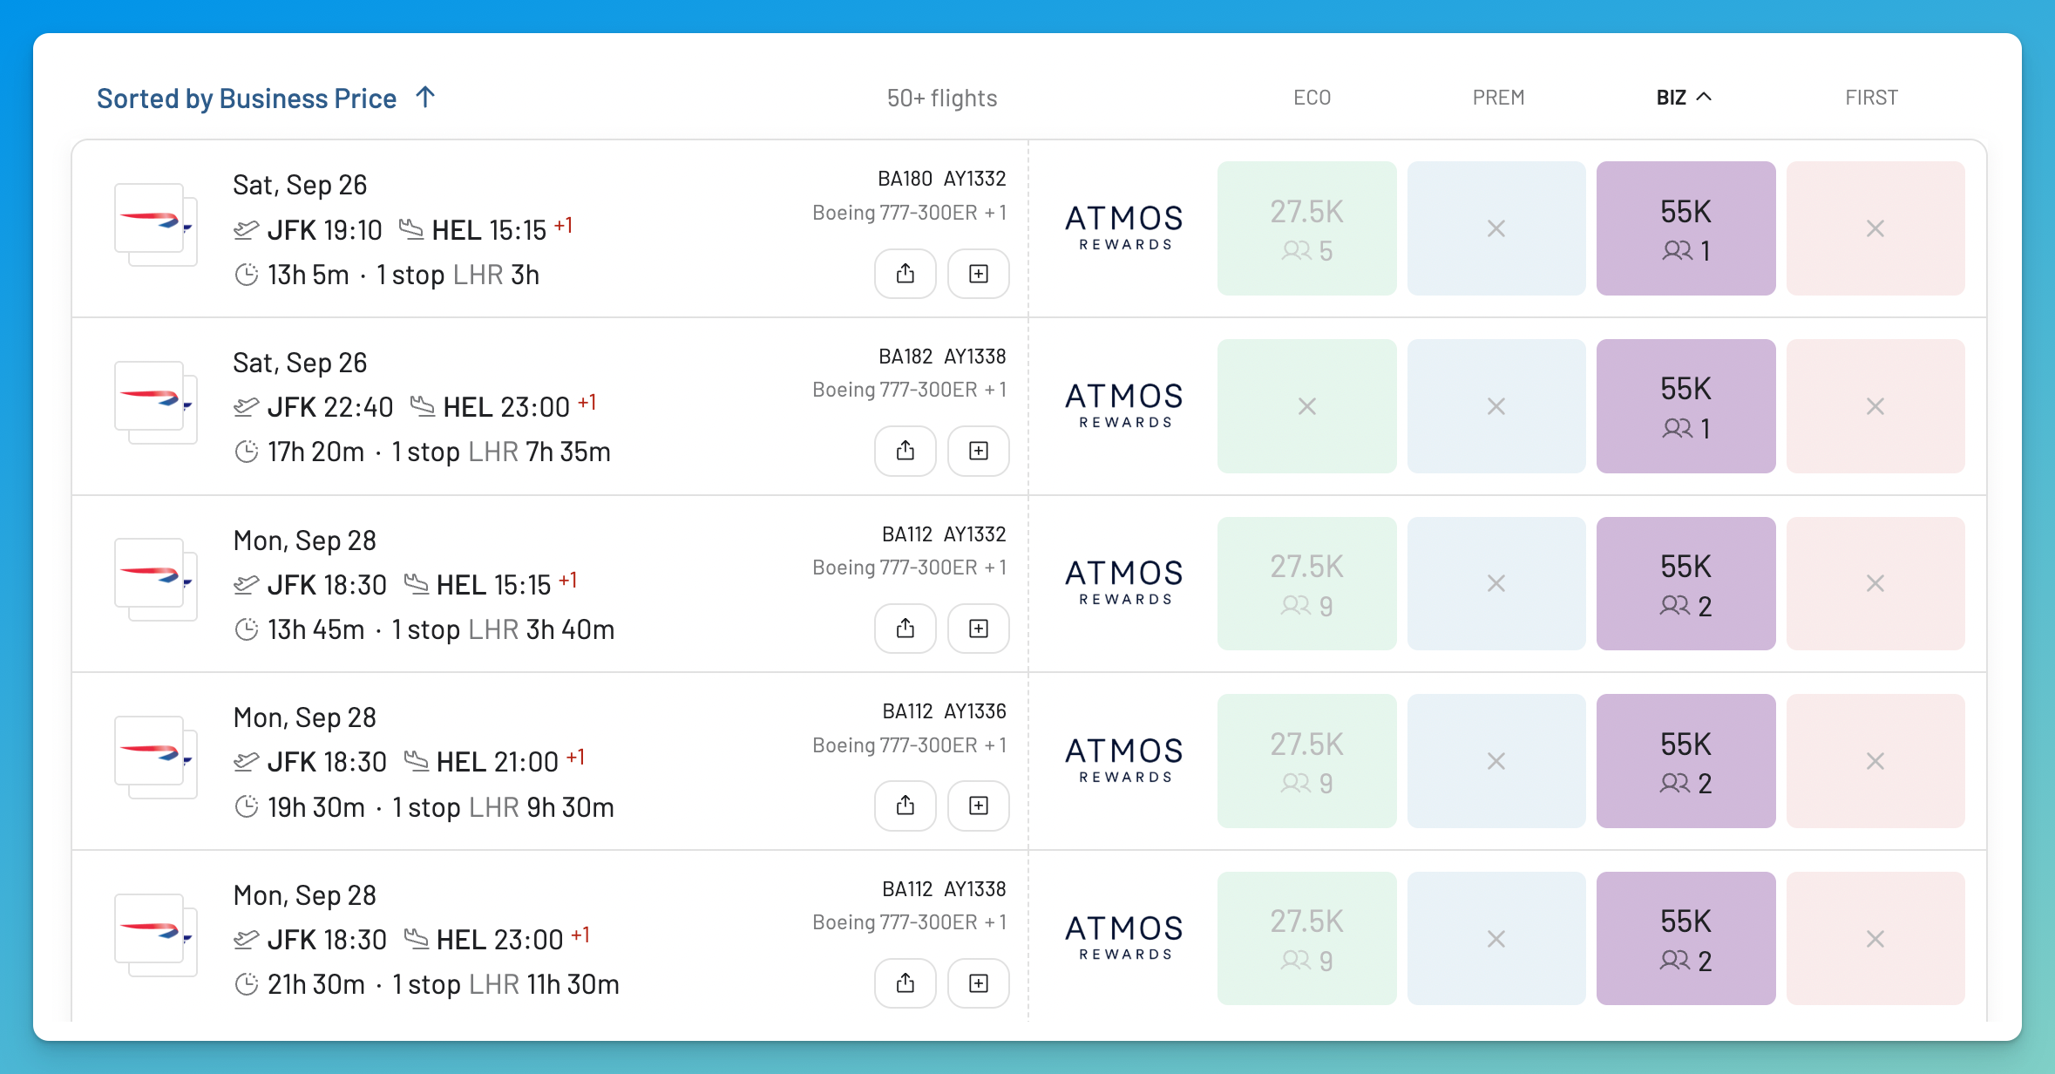Click unavailable first class cell on BA180 flight
This screenshot has width=2055, height=1074.
click(x=1875, y=228)
